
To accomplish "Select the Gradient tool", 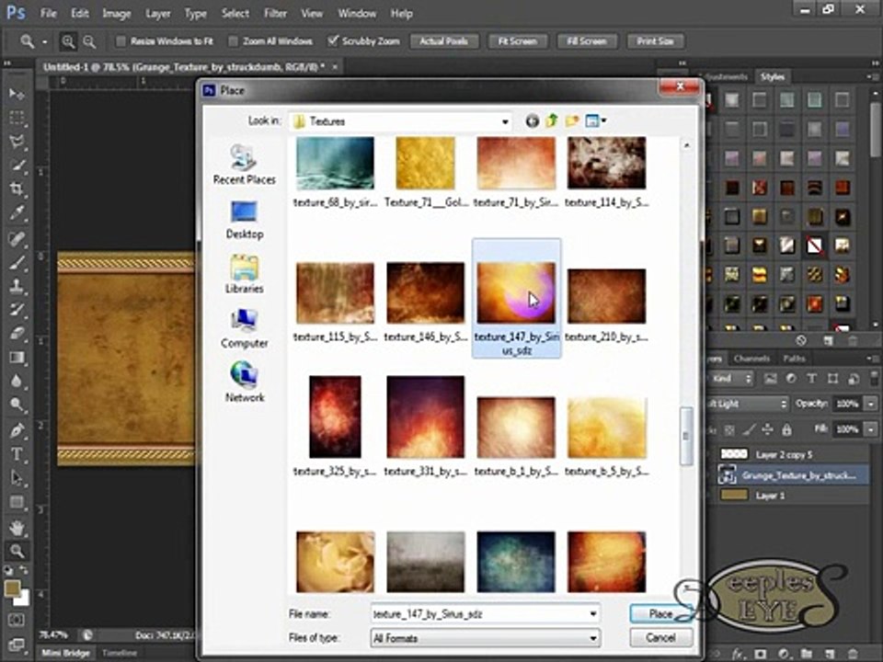I will tap(17, 358).
